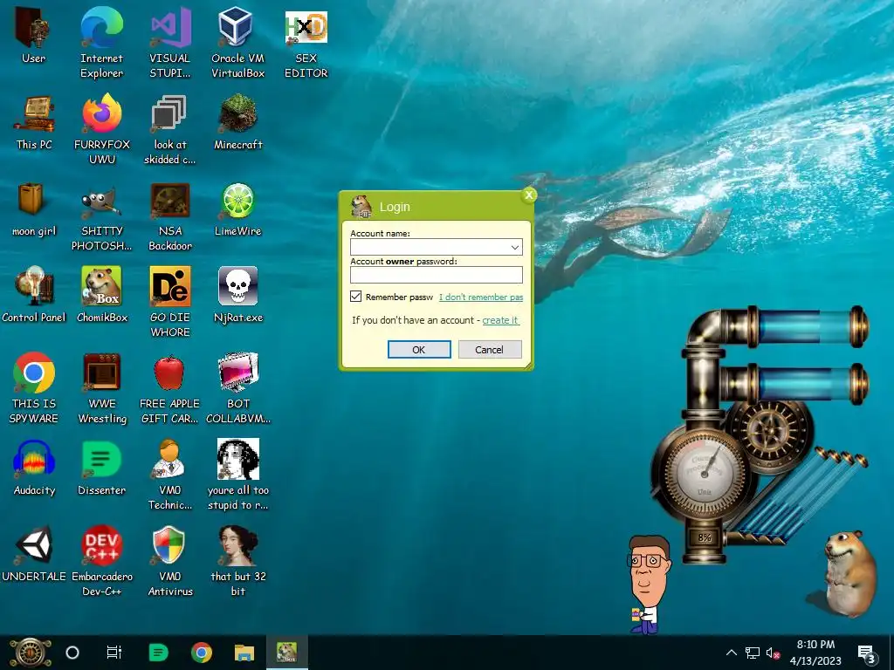
Task: Show hidden system tray icons
Action: tap(731, 653)
